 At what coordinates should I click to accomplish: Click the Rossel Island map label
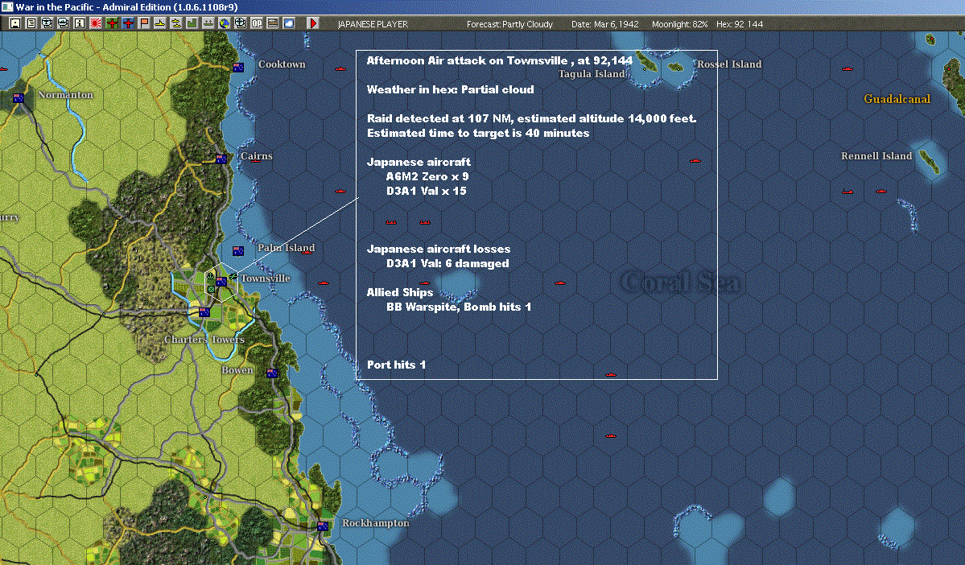[x=729, y=64]
